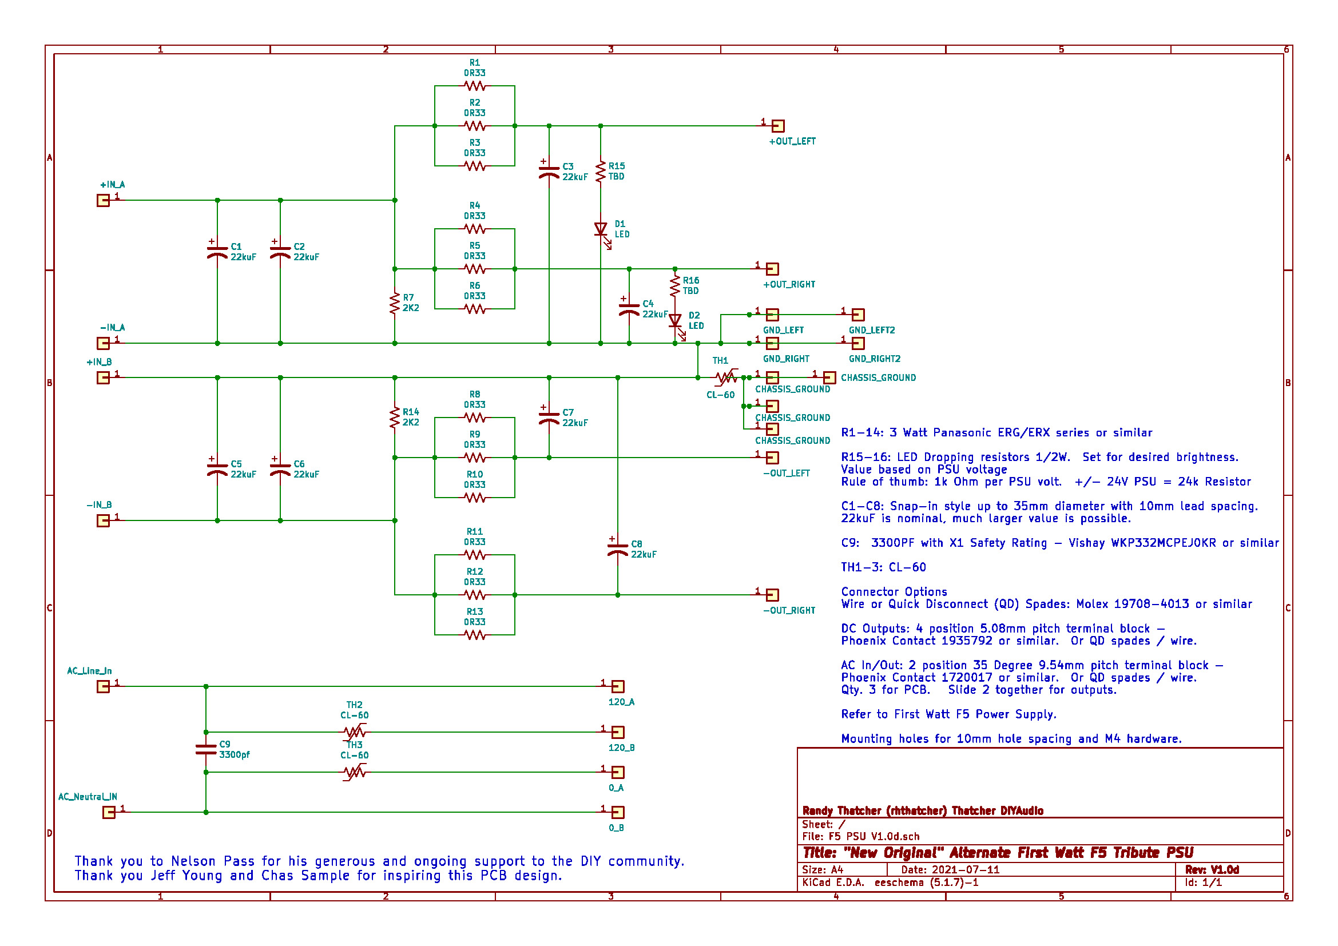Click the KiCad E.D.A. eeschema version text
Screen dimensions: 1338x946
890,883
